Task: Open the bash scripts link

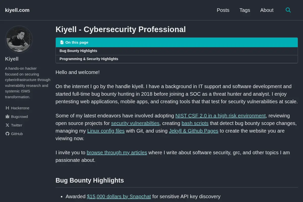Action: click(x=195, y=123)
